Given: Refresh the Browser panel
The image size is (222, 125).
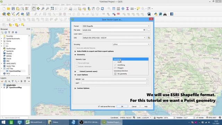Looking at the screenshot, I should point(6,32).
